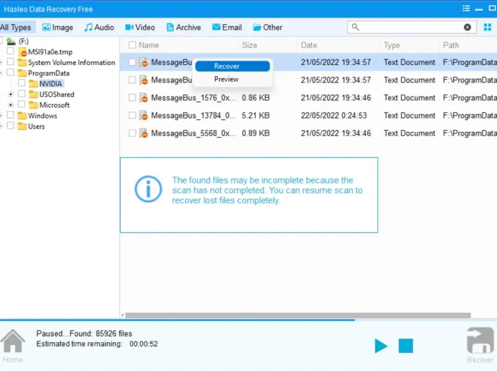Image resolution: width=497 pixels, height=372 pixels.
Task: Check the Microsoft folder checkbox
Action: pos(22,104)
